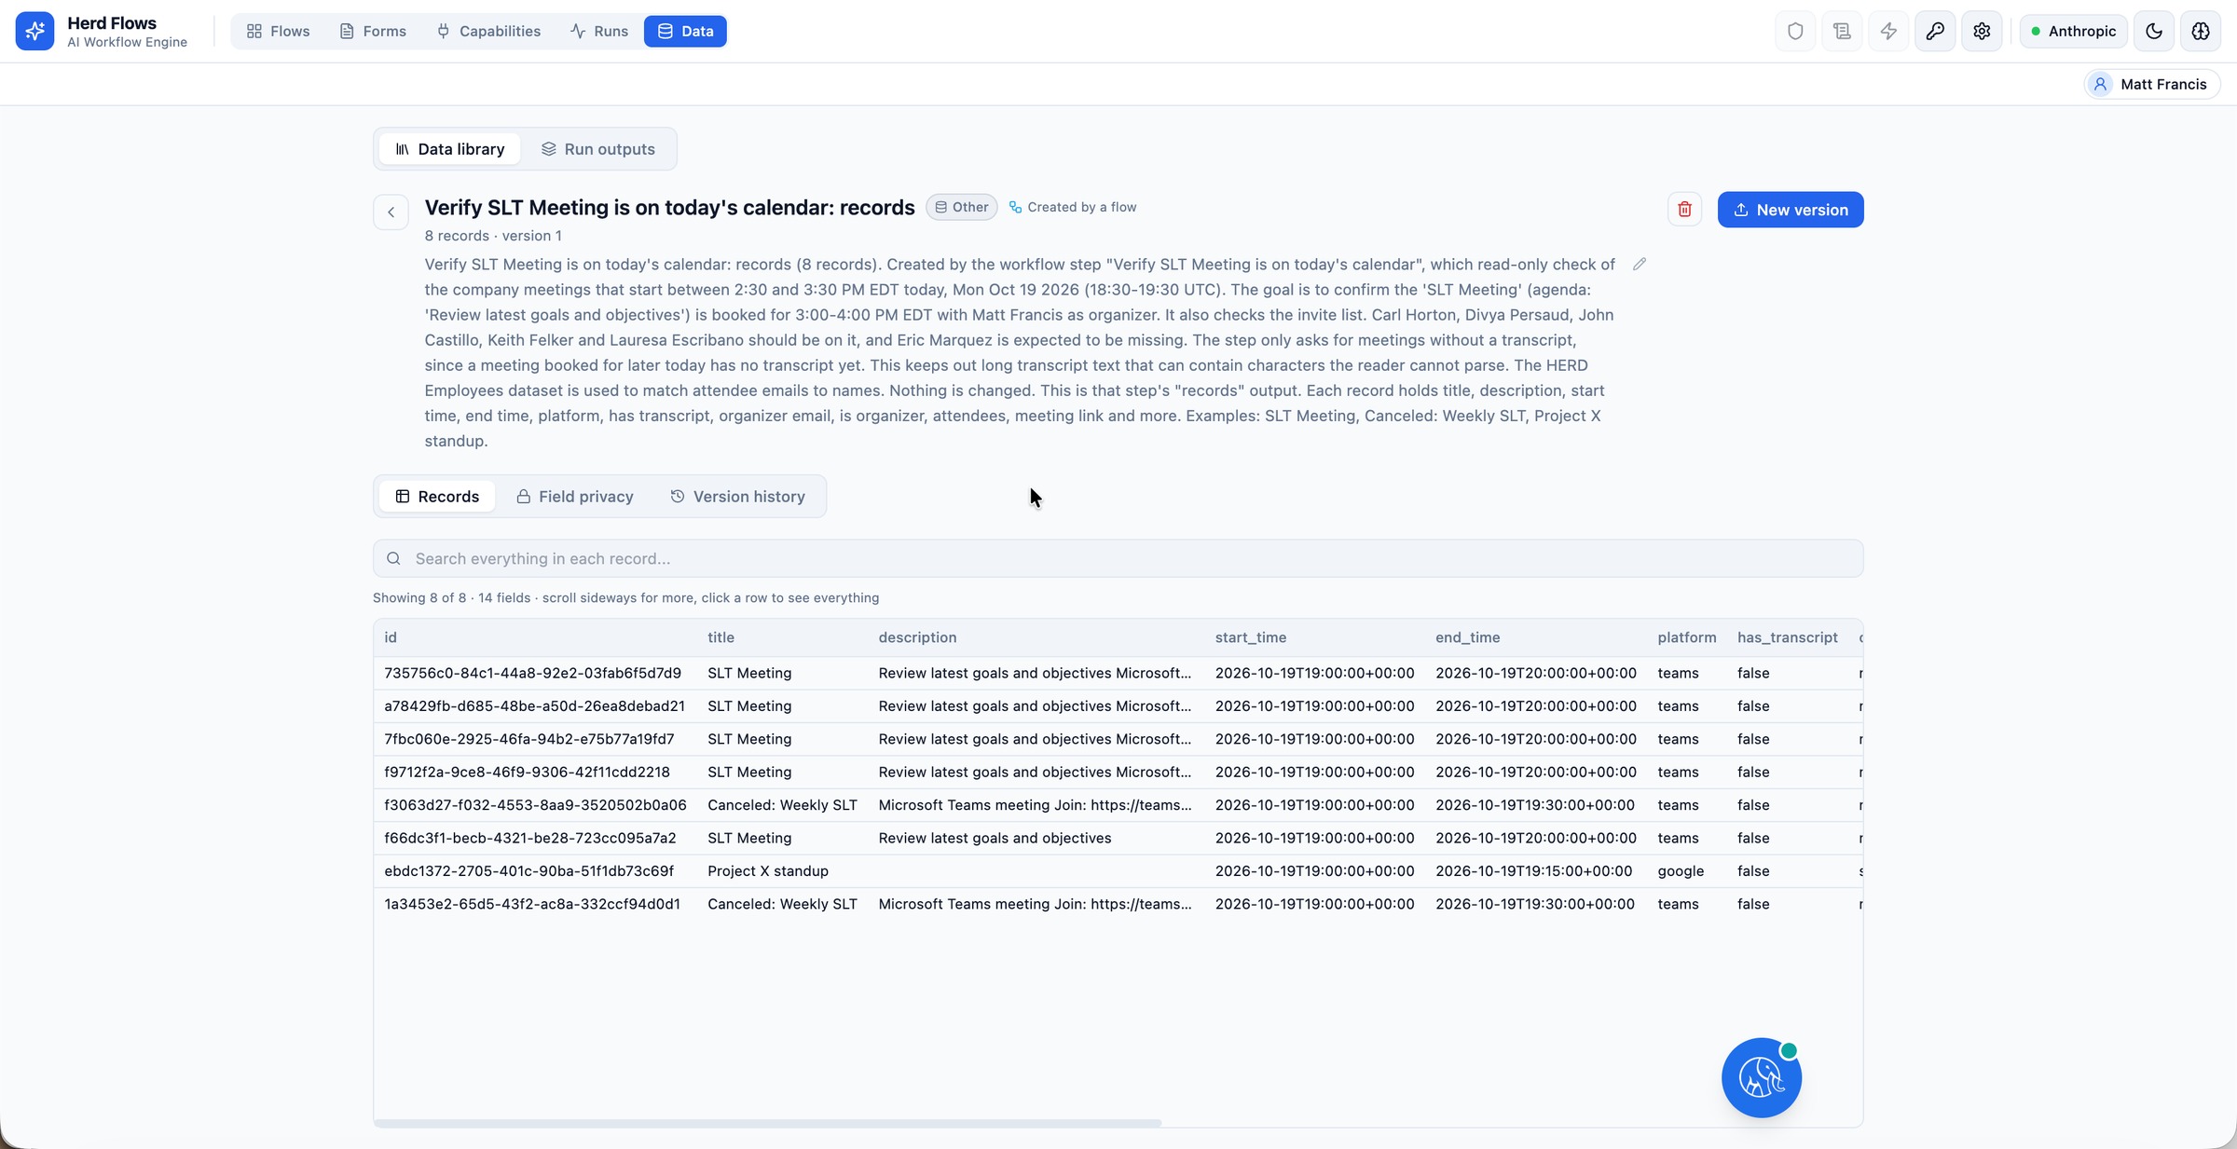2237x1149 pixels.
Task: Open the Field privacy tab
Action: [575, 497]
